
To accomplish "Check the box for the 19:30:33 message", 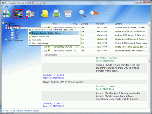I will (45, 51).
